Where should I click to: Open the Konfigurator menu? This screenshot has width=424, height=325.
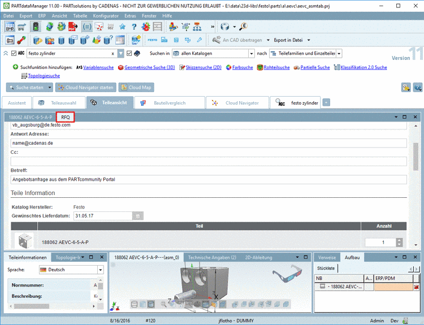pos(106,16)
